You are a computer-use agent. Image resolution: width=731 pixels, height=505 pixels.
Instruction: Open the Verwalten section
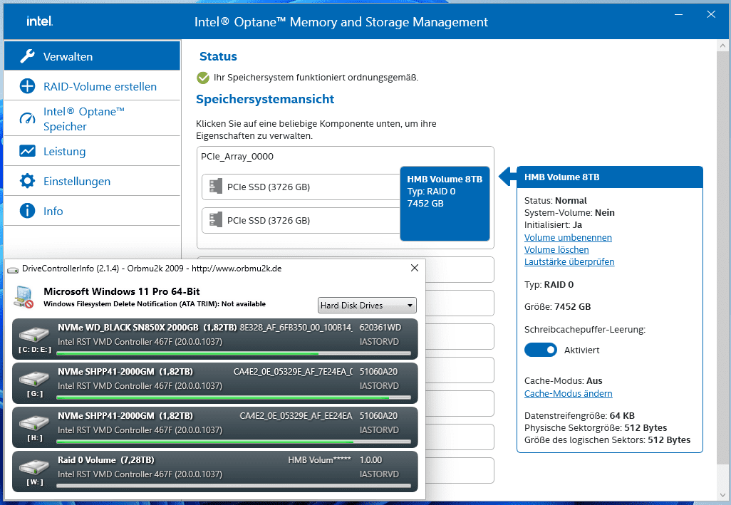pyautogui.click(x=92, y=56)
